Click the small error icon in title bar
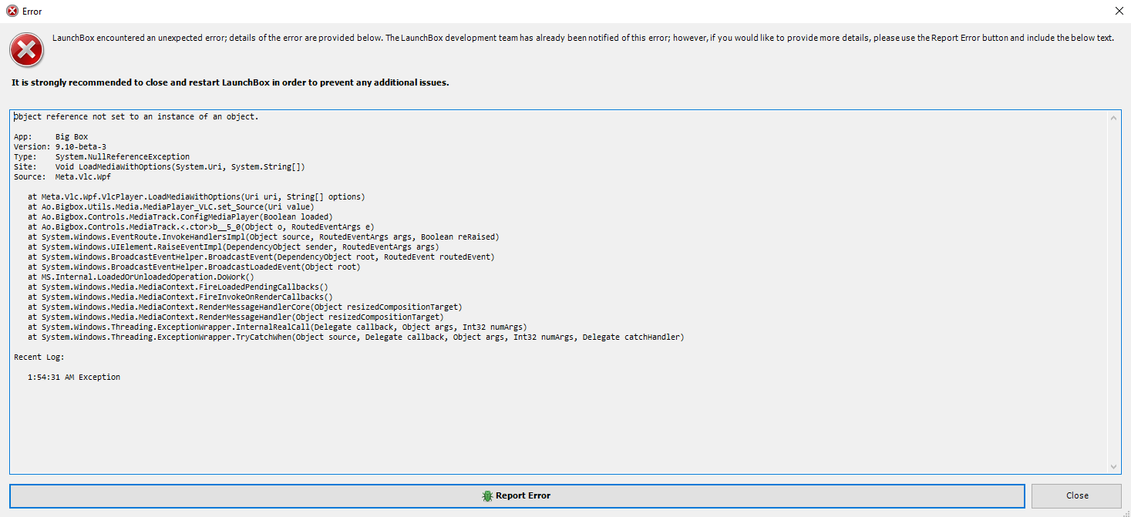This screenshot has height=517, width=1131. [12, 12]
